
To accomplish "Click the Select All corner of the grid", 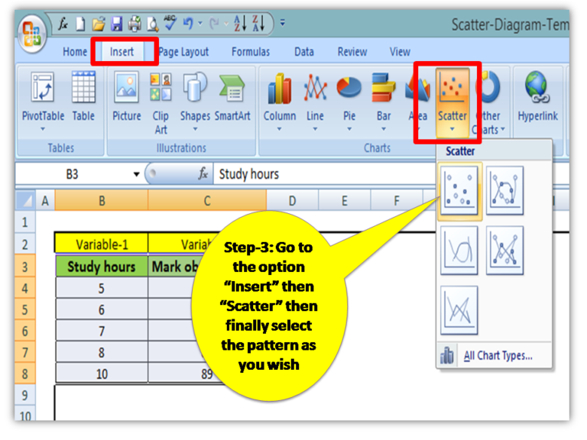I will tap(26, 201).
